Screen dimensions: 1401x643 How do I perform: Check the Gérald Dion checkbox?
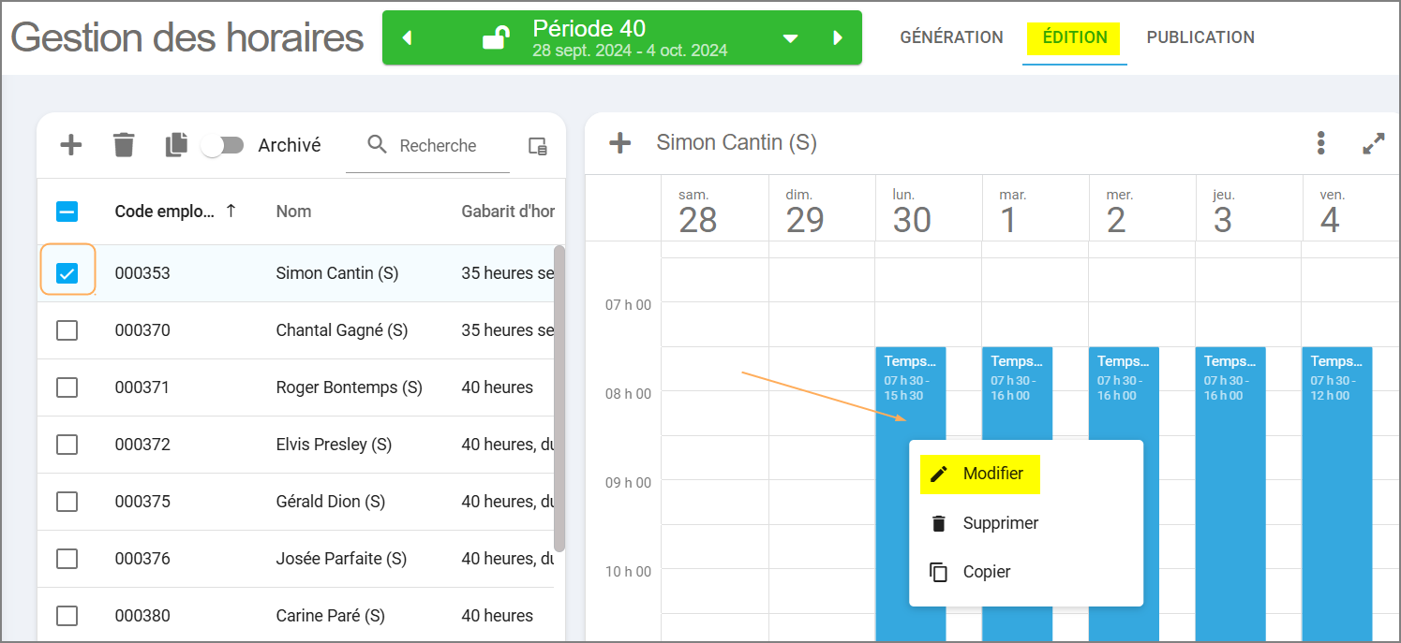click(x=67, y=502)
